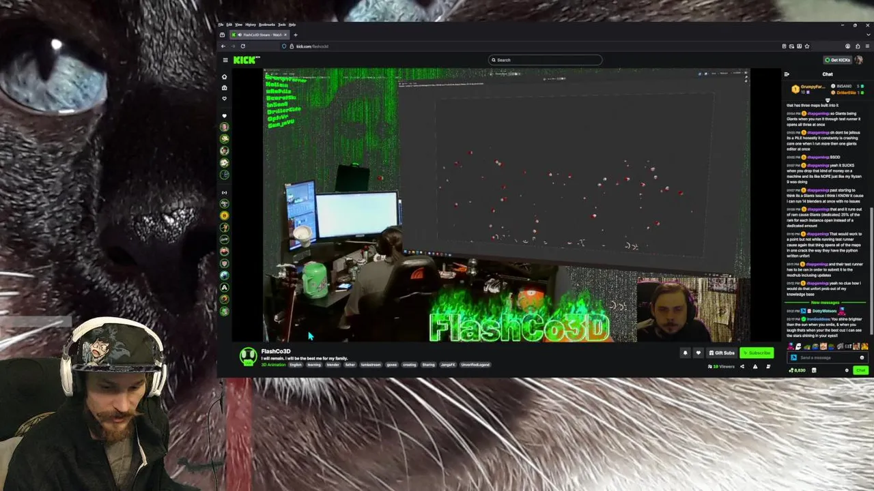
Task: Send message with green Chat button
Action: tap(860, 370)
